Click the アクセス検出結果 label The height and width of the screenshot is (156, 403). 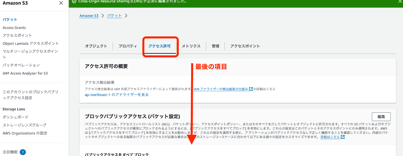(x=100, y=83)
